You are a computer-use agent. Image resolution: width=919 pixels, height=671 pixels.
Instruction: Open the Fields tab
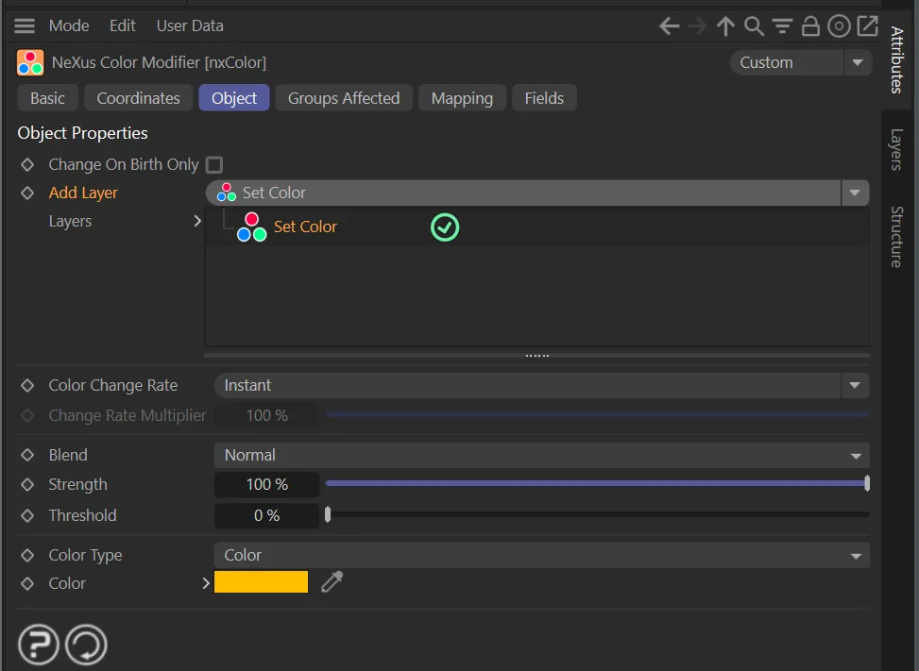tap(544, 98)
